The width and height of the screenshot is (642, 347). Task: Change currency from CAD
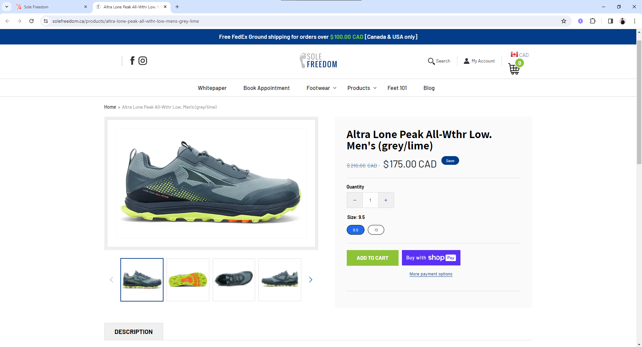(524, 55)
